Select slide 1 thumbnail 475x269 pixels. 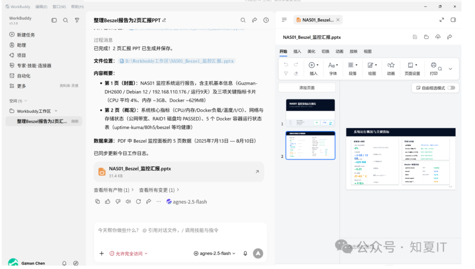click(310, 113)
